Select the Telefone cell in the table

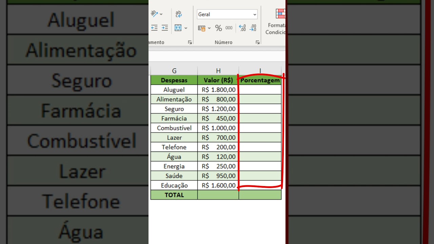(x=174, y=147)
